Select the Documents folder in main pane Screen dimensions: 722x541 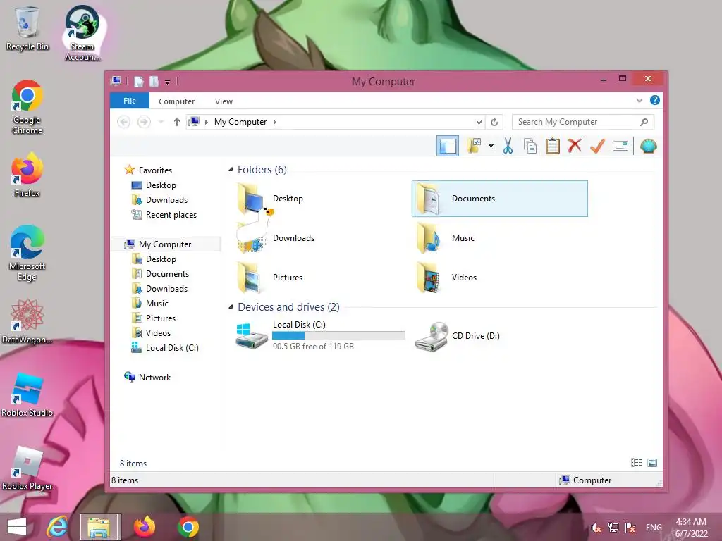pos(500,199)
